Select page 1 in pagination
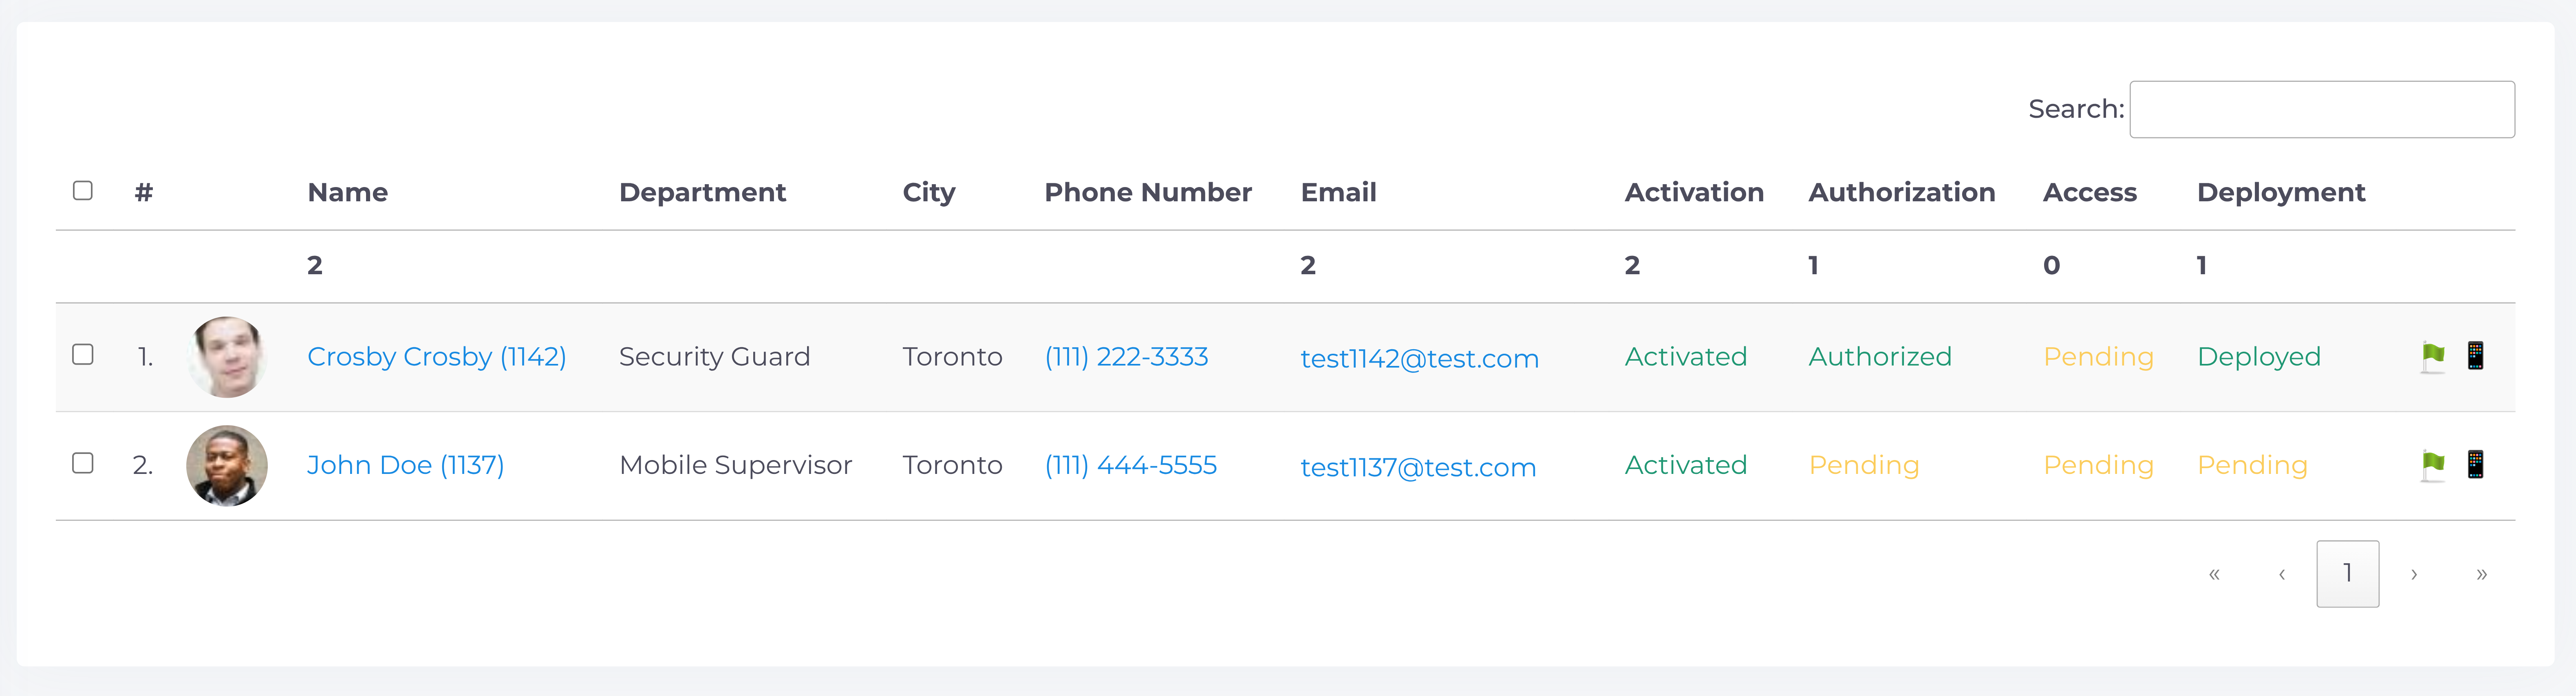2576x696 pixels. coord(2347,574)
